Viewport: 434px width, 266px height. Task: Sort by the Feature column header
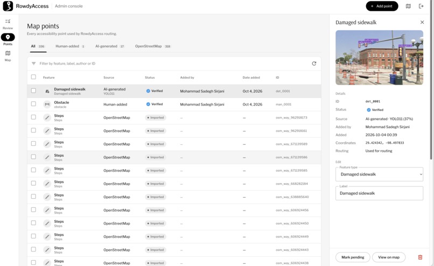[48, 78]
